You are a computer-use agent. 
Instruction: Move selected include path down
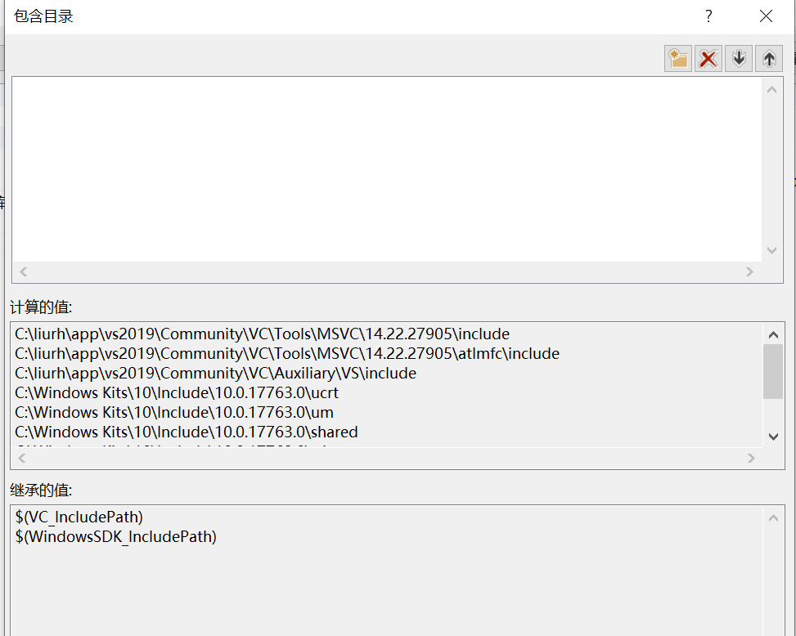tap(738, 57)
